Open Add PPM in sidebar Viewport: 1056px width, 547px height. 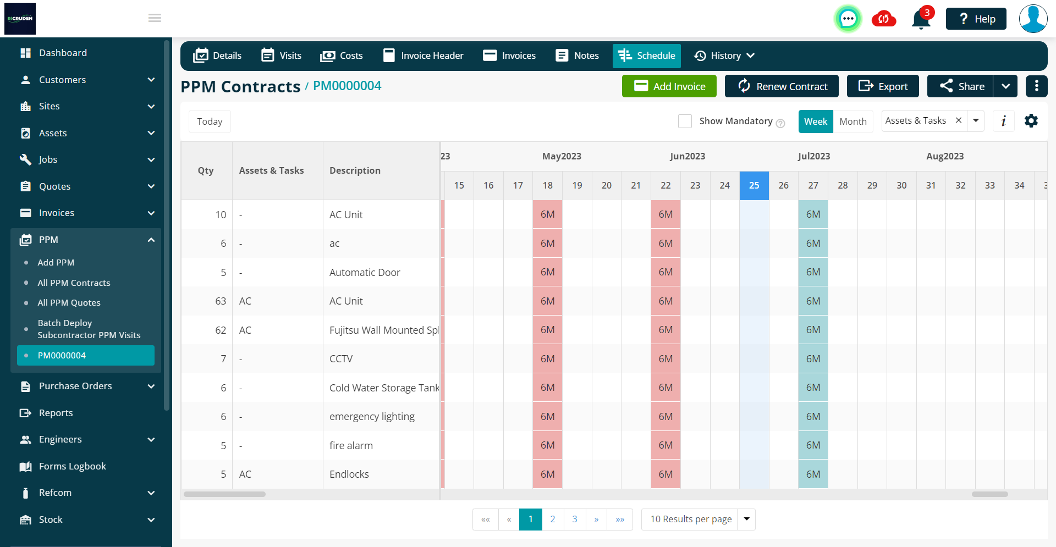pyautogui.click(x=56, y=262)
